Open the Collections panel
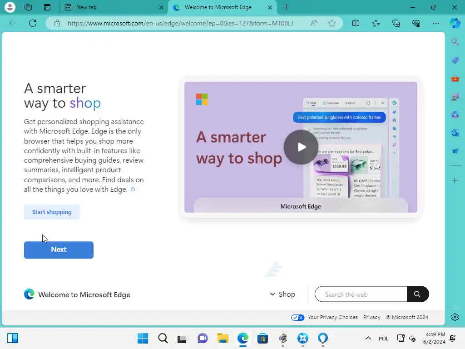The image size is (465, 349). [396, 23]
